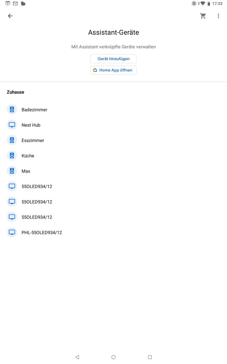Tap the Assistant-Geräte page title

pyautogui.click(x=114, y=32)
